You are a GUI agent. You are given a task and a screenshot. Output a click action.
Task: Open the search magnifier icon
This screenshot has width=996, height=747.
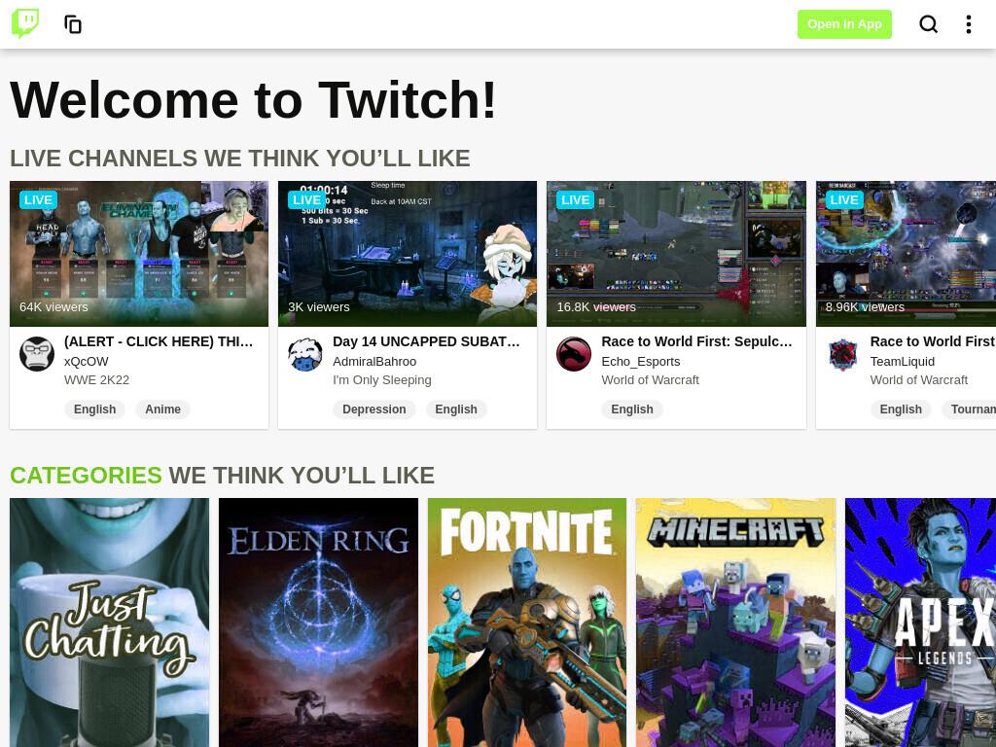(x=928, y=24)
